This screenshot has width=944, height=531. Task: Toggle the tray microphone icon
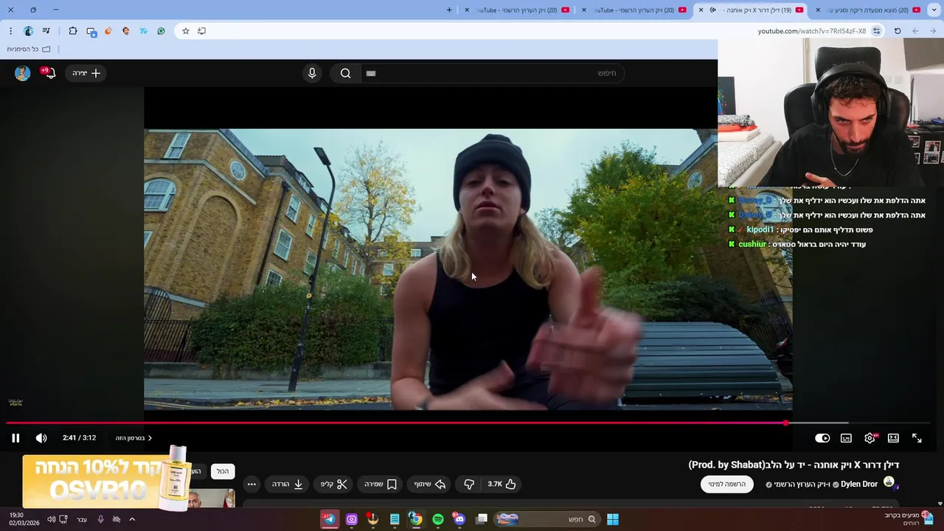[100, 519]
